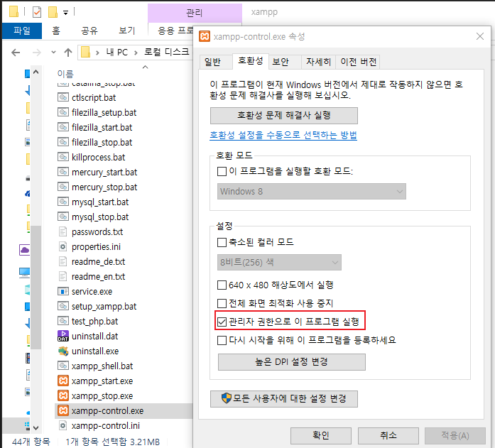Click the mysql_start.bat file icon
This screenshot has width=495, height=448.
pyautogui.click(x=63, y=202)
